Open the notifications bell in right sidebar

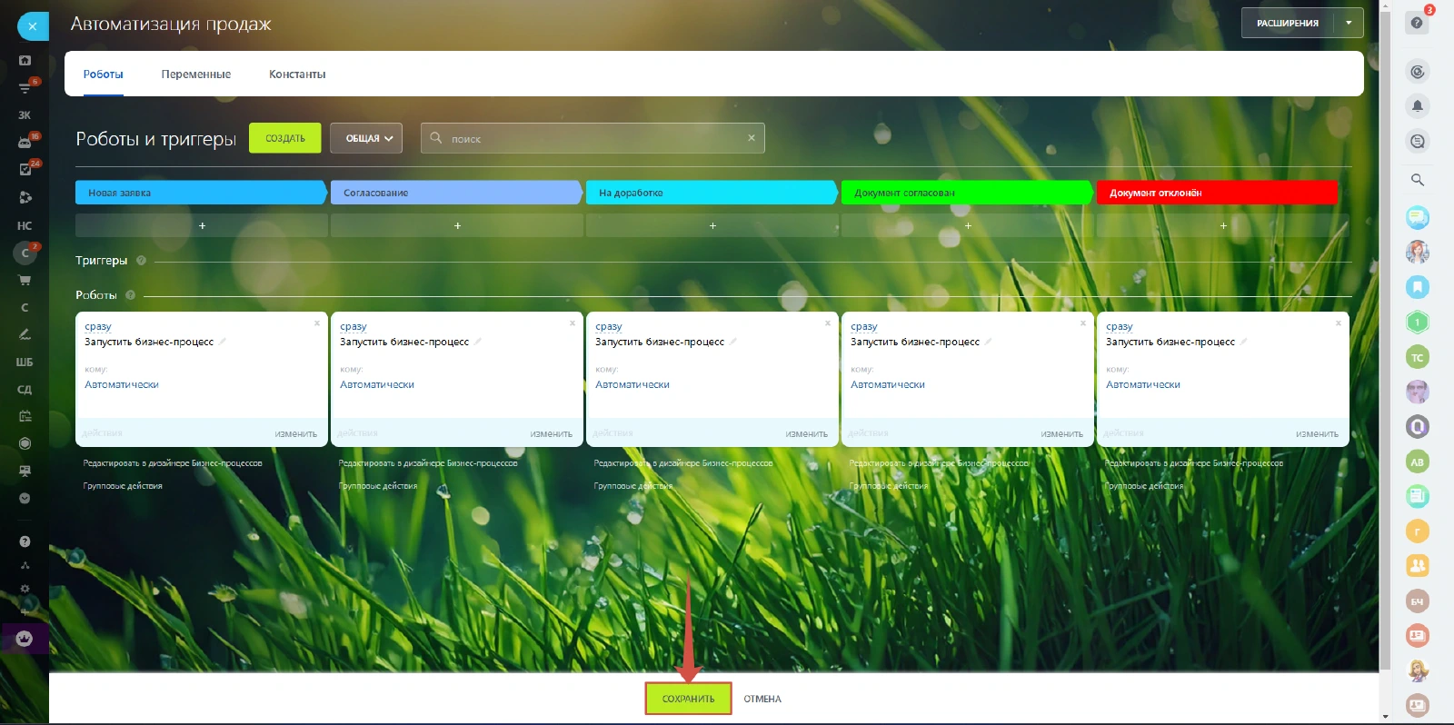[x=1417, y=106]
